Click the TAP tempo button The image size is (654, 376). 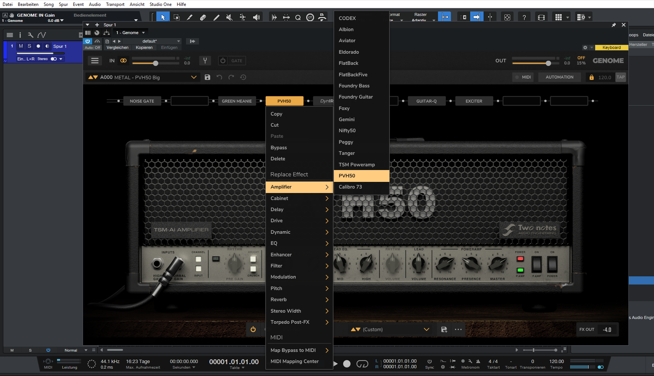pyautogui.click(x=621, y=77)
